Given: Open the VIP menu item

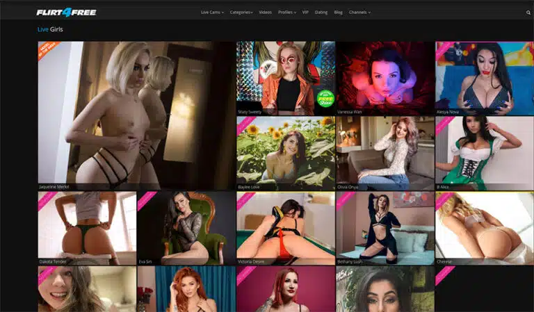Looking at the screenshot, I should coord(305,13).
